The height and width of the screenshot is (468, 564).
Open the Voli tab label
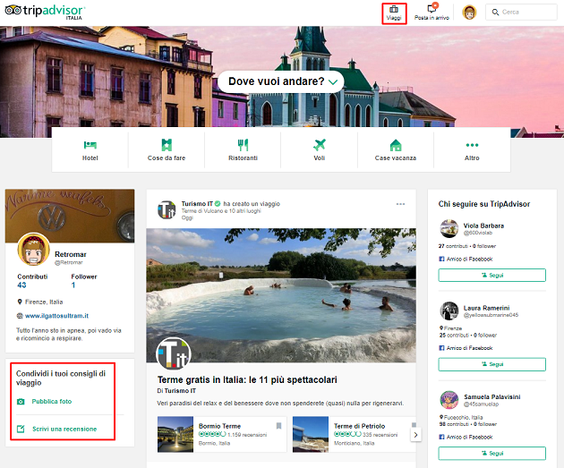tap(320, 157)
